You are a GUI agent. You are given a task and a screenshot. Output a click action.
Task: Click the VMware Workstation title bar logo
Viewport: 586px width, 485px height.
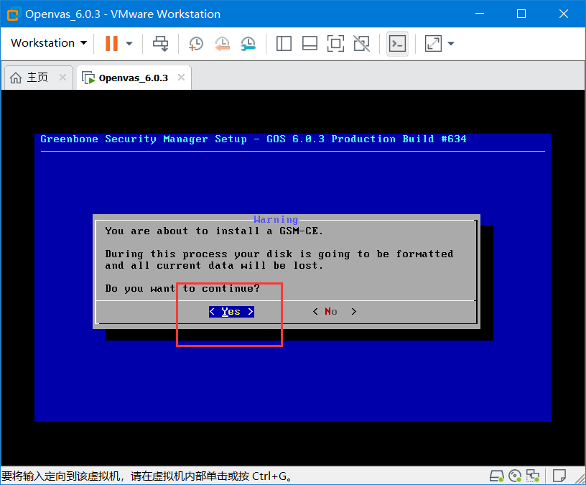click(13, 14)
